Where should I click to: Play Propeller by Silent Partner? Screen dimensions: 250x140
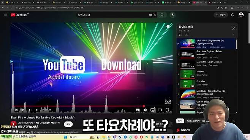tap(207, 84)
